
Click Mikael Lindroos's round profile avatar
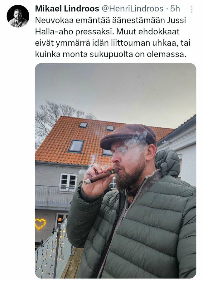click(18, 16)
